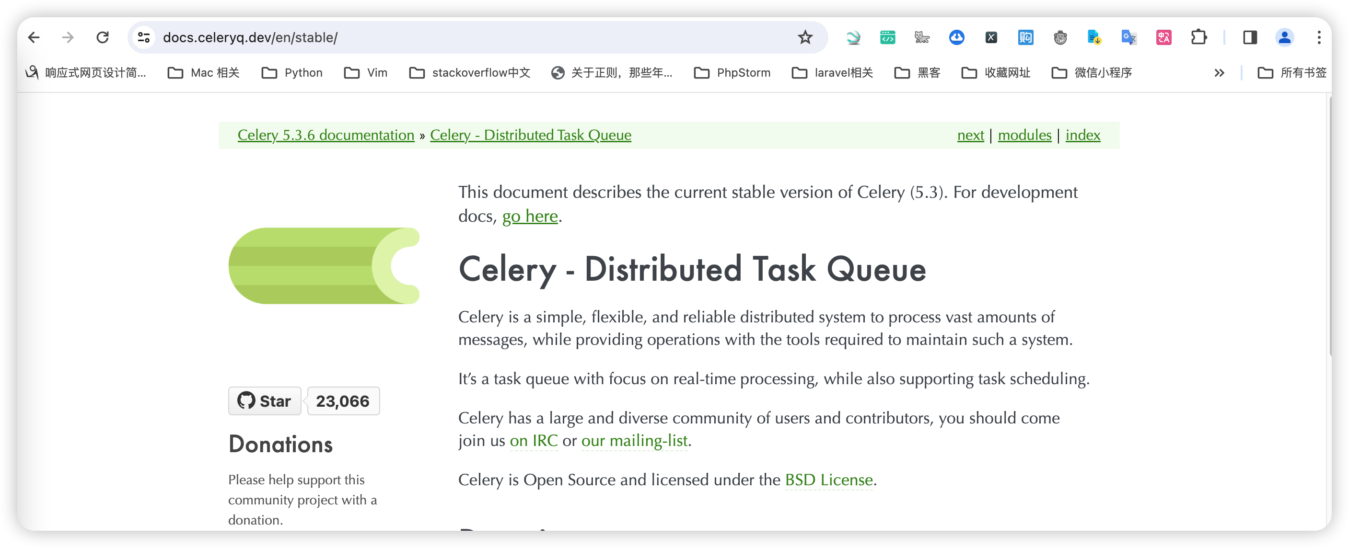This screenshot has width=1349, height=548.
Task: Expand the laravel相关 bookmark folder
Action: [833, 73]
